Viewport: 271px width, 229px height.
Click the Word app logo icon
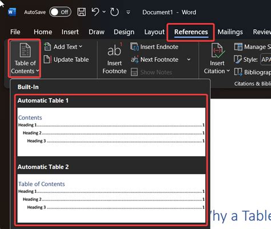11,12
